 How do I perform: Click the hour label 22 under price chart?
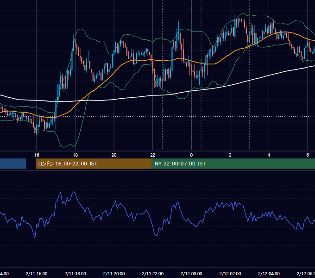[x=153, y=155]
